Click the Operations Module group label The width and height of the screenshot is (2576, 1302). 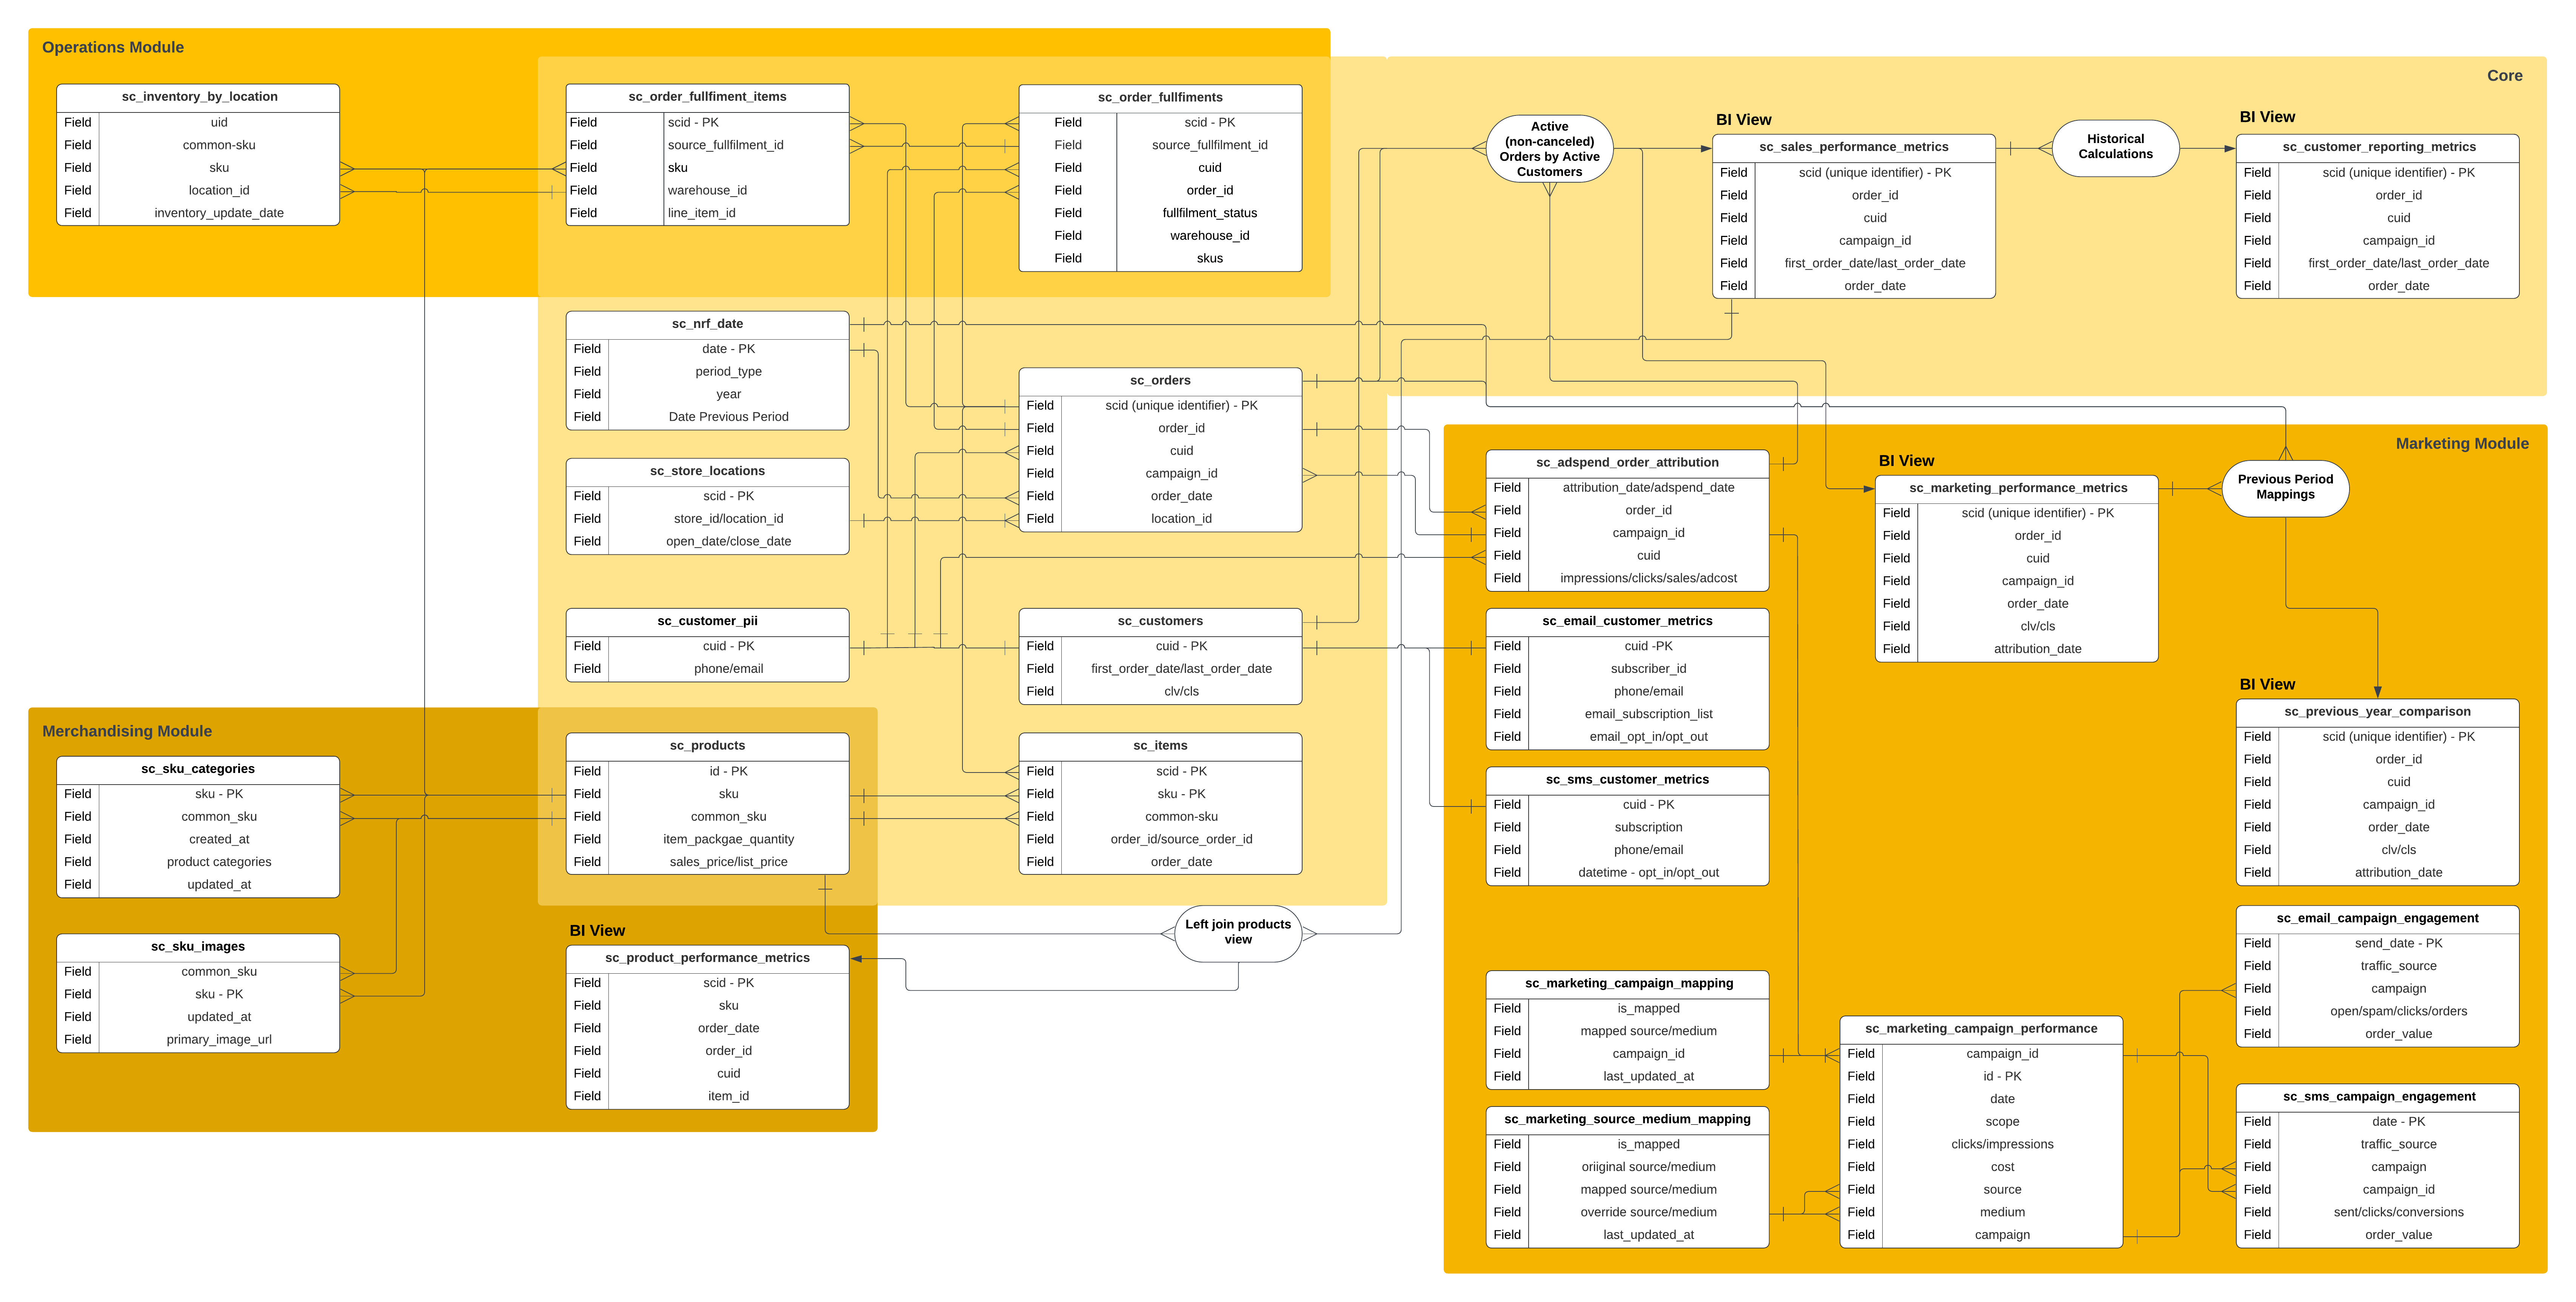(x=113, y=48)
